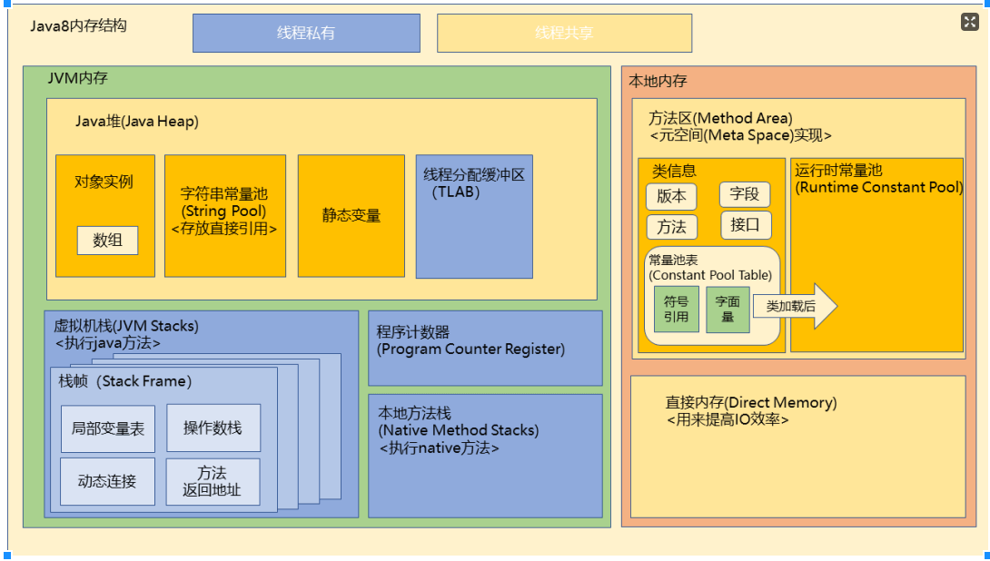Image resolution: width=990 pixels, height=561 pixels.
Task: Click the Java堆(Java Heap) label
Action: pyautogui.click(x=137, y=121)
